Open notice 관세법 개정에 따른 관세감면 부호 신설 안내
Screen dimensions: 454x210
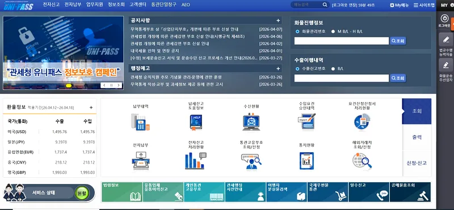170,44
